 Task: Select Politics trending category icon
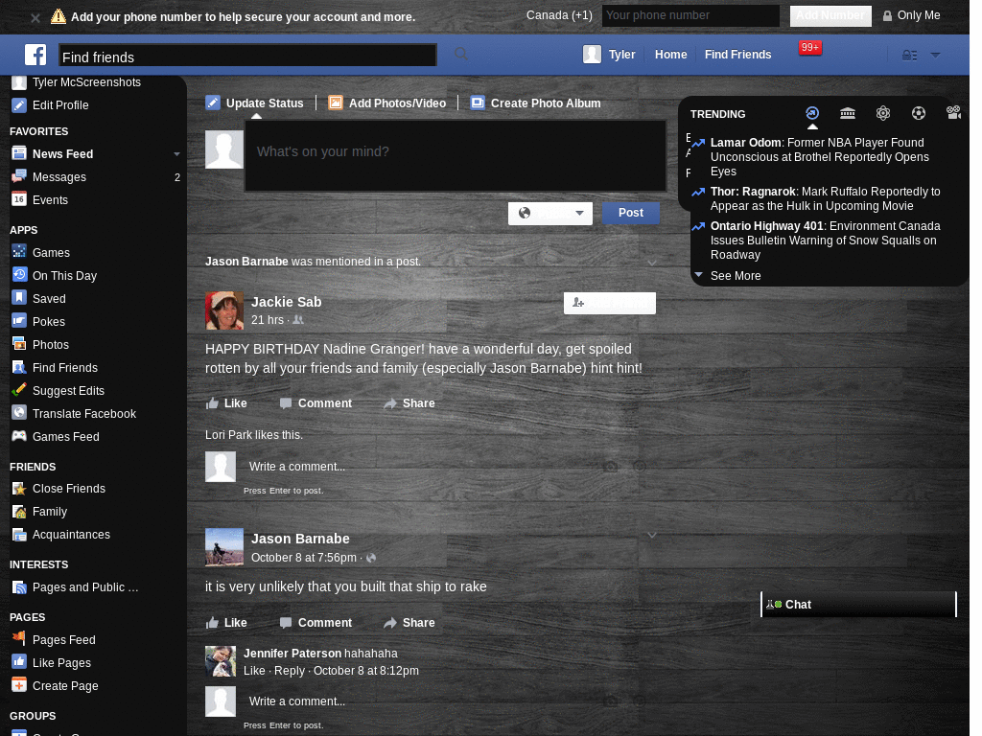848,113
